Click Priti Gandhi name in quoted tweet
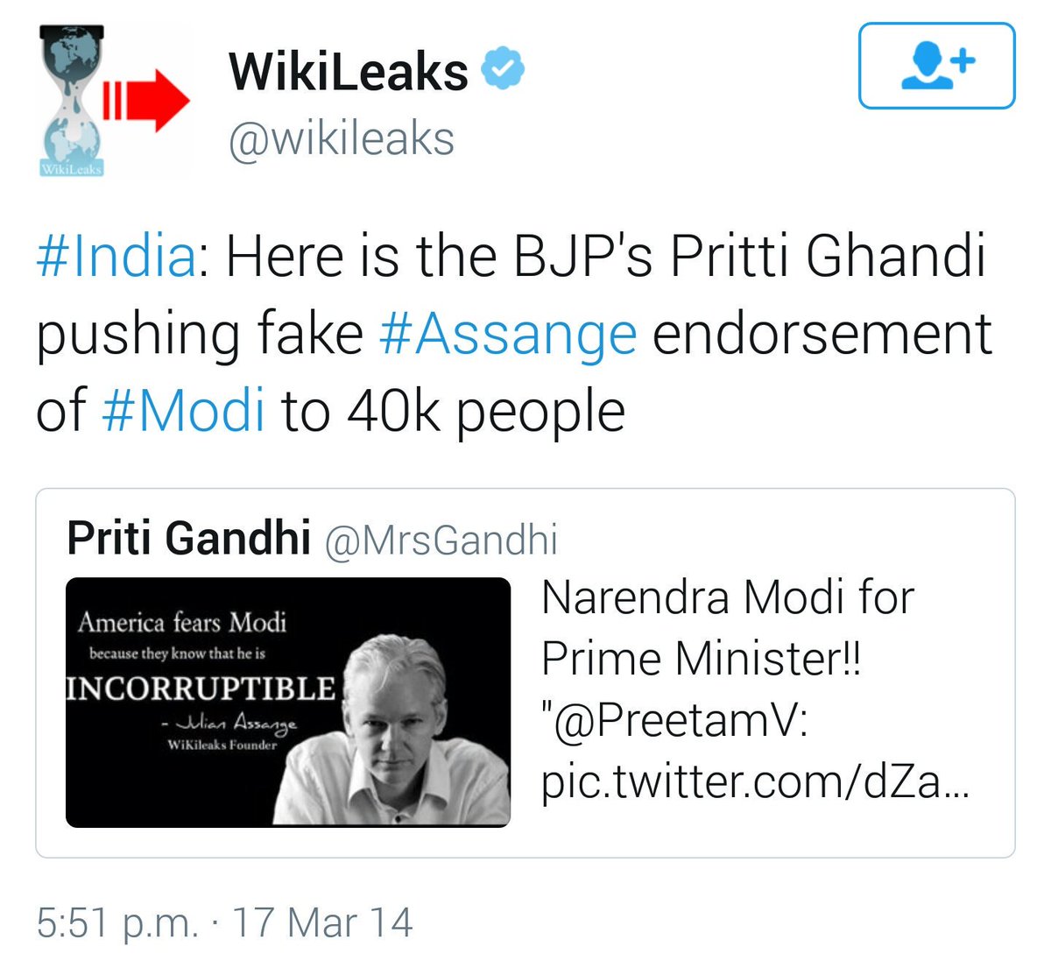Image resolution: width=1051 pixels, height=968 pixels. [188, 538]
